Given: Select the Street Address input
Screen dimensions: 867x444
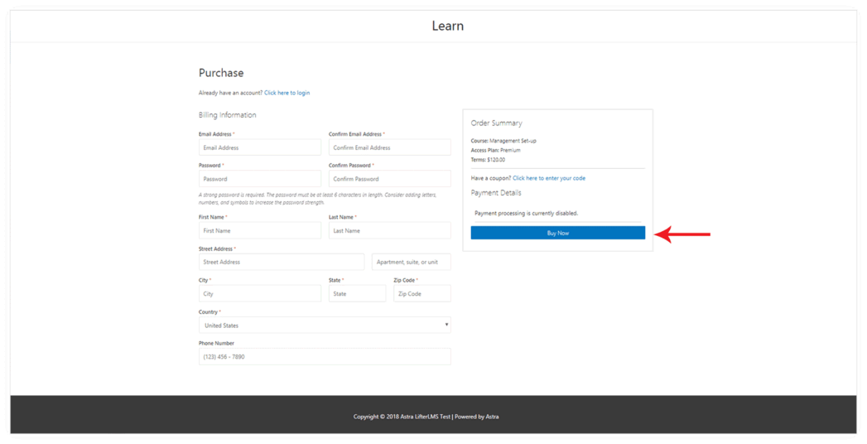Looking at the screenshot, I should (x=281, y=263).
